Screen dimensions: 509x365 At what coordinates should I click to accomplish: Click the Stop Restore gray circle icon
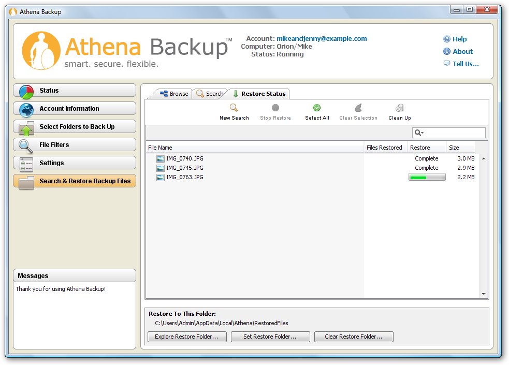pyautogui.click(x=275, y=107)
